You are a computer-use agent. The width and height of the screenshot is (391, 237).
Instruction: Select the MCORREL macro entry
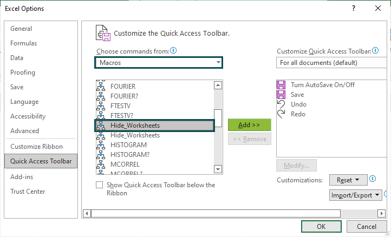[x=155, y=164]
